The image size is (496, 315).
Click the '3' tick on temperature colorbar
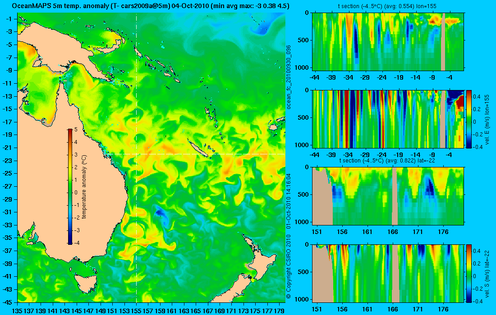[76, 155]
